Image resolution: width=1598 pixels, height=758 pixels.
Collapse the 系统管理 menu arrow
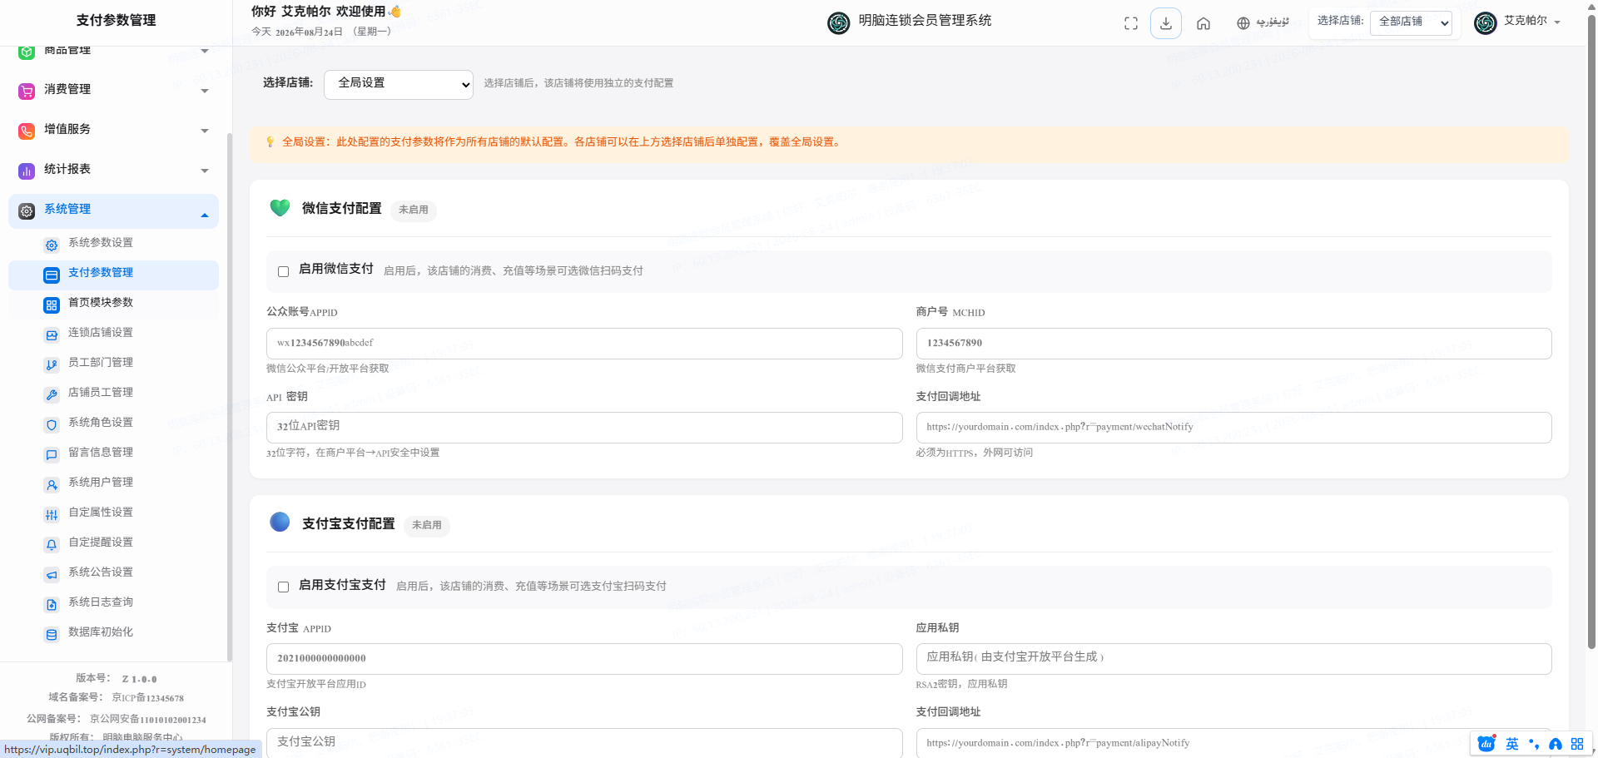[x=205, y=216]
